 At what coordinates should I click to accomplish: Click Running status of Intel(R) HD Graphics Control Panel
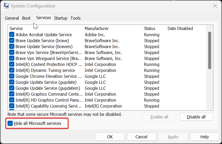click(152, 100)
